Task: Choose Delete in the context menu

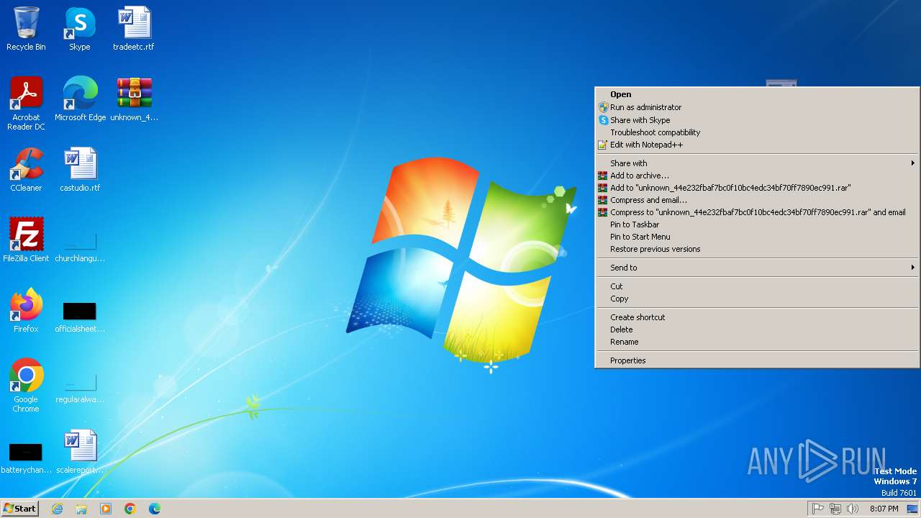Action: coord(757,330)
